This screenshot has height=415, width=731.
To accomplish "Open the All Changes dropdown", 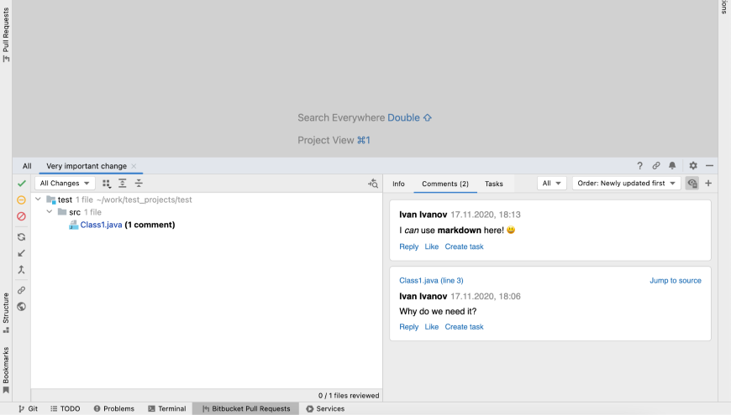I will tap(66, 183).
